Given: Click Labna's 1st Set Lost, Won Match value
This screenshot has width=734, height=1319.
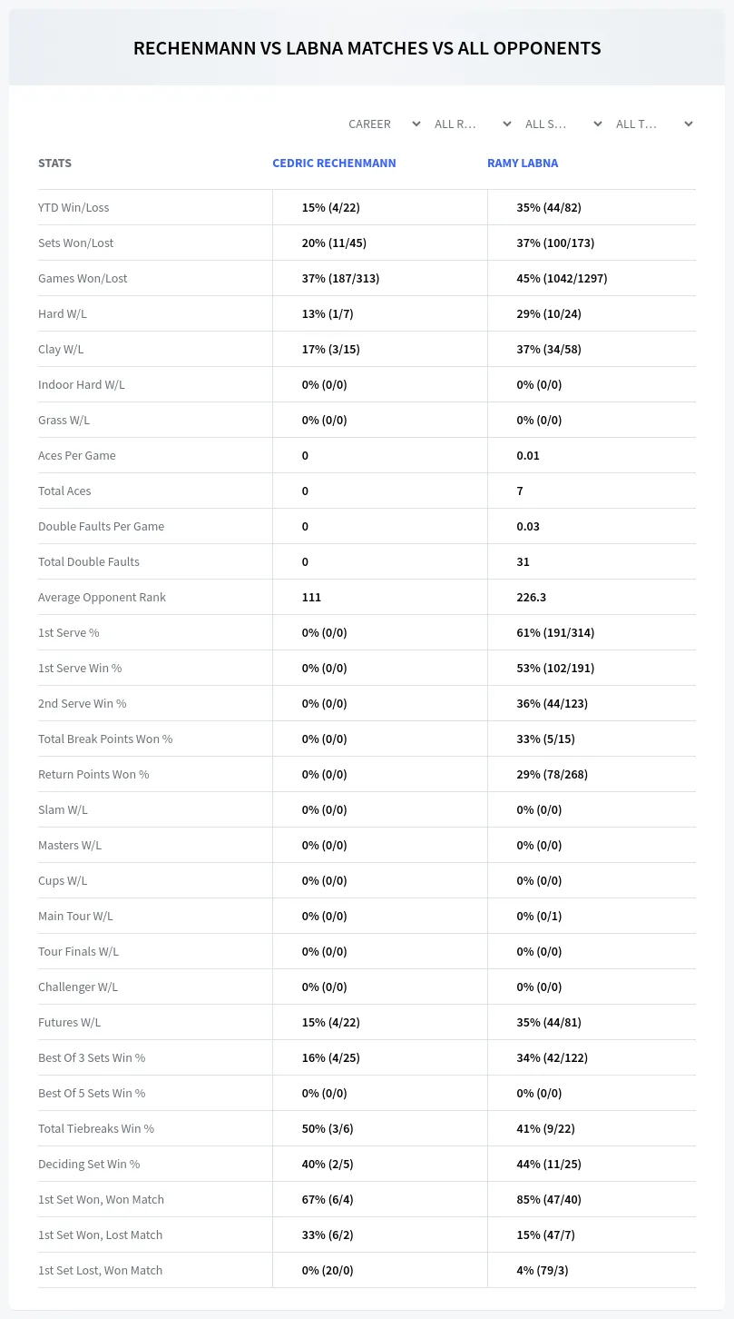Looking at the screenshot, I should point(543,1270).
